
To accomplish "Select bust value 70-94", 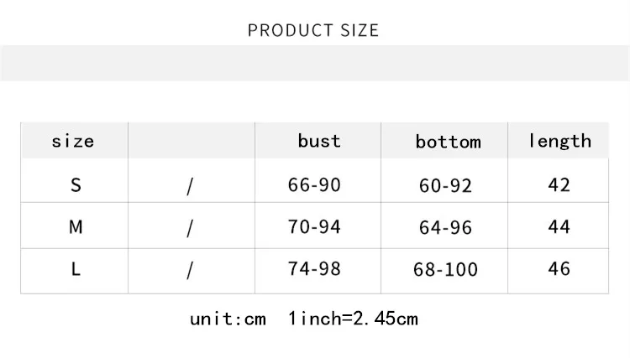I will (314, 226).
